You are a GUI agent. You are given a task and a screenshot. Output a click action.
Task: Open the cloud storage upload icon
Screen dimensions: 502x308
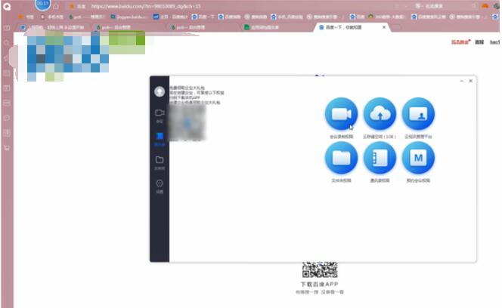pyautogui.click(x=380, y=114)
